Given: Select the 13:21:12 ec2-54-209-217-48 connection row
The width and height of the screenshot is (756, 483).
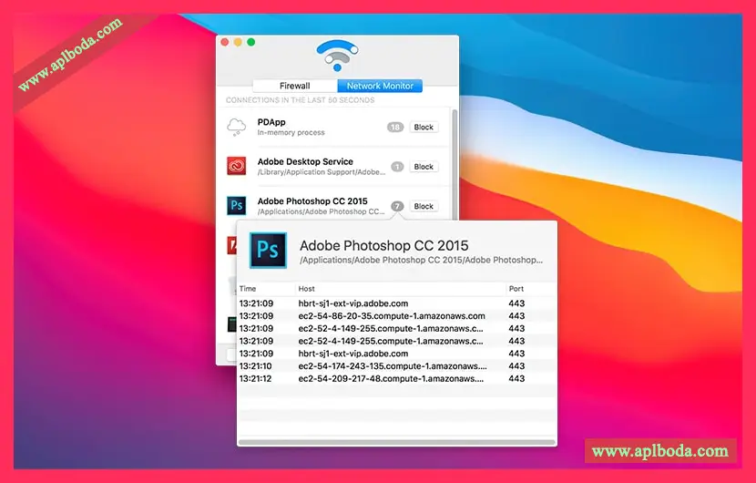Looking at the screenshot, I should click(392, 378).
